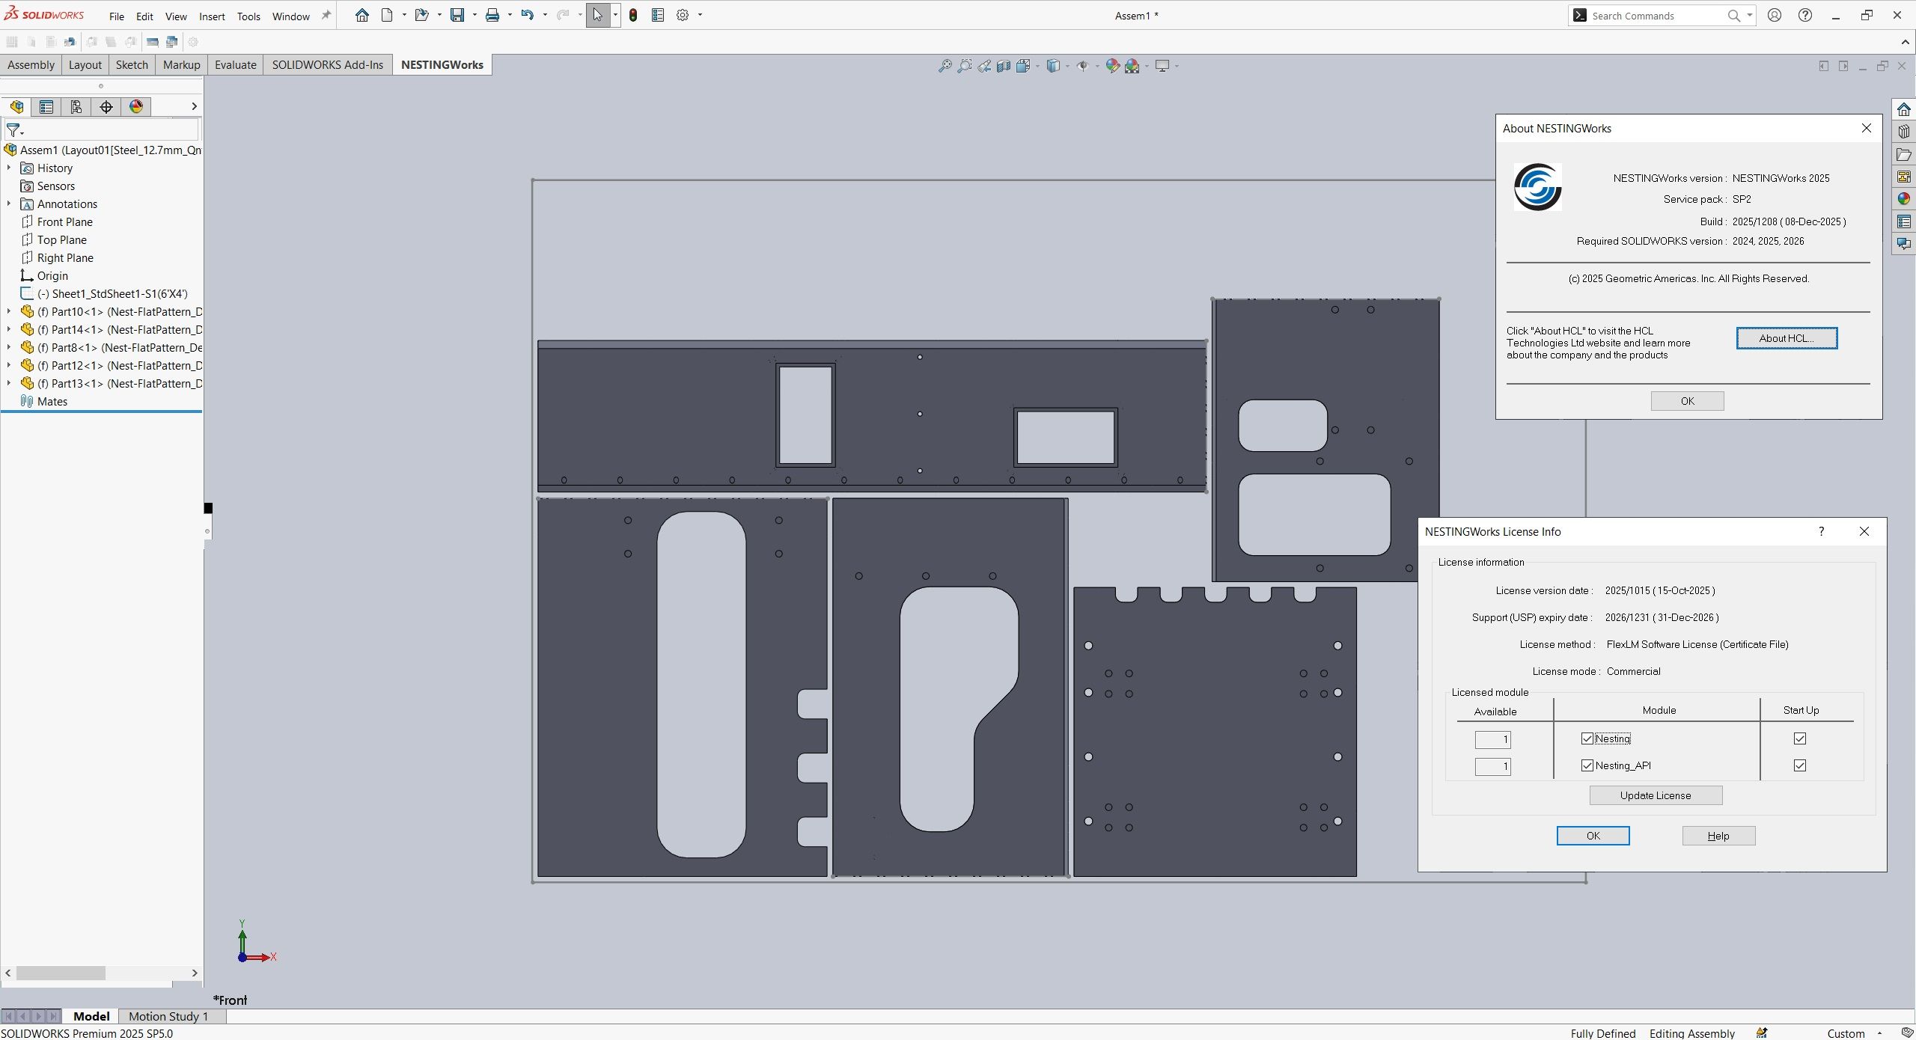Viewport: 1916px width, 1040px height.
Task: Click the FeatureManager filter field
Action: (110, 129)
